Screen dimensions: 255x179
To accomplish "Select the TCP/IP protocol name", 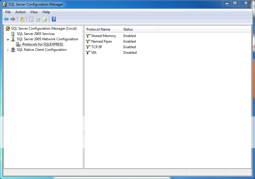I will coord(97,47).
